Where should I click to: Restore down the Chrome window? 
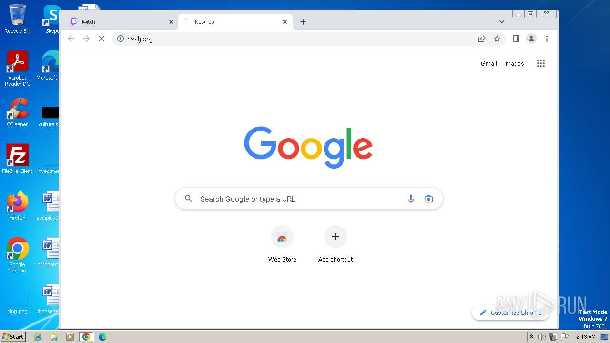pos(530,14)
